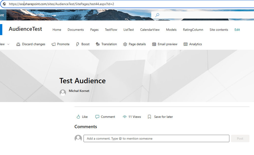
Task: Expand the New dropdown chevron
Action: click(8, 44)
